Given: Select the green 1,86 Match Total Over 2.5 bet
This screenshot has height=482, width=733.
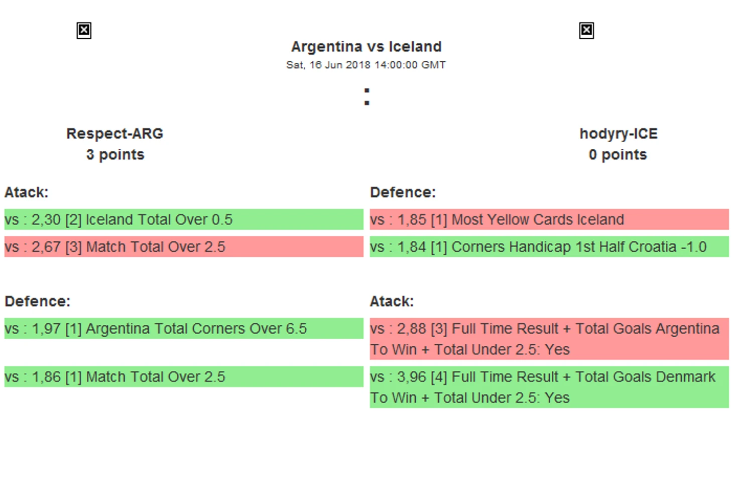Looking at the screenshot, I should pos(183,377).
